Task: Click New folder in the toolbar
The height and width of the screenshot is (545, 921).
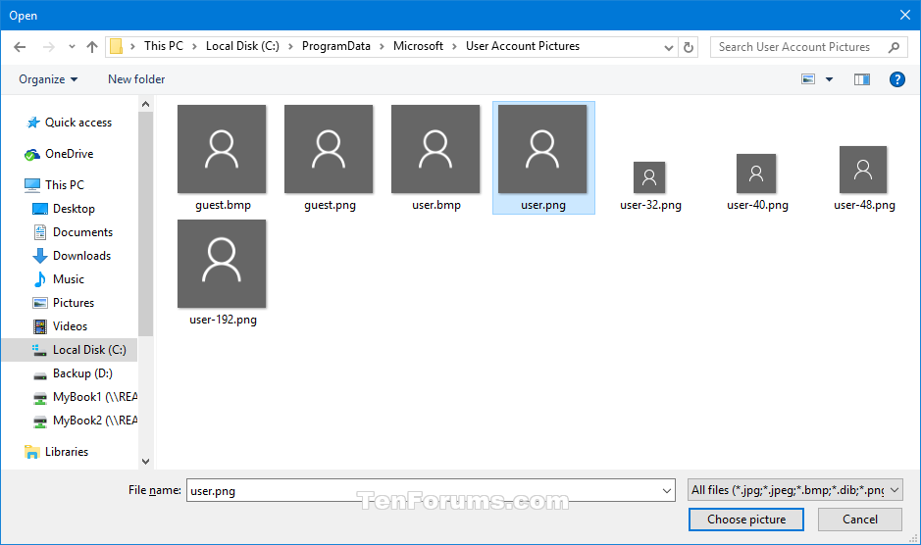Action: 136,79
